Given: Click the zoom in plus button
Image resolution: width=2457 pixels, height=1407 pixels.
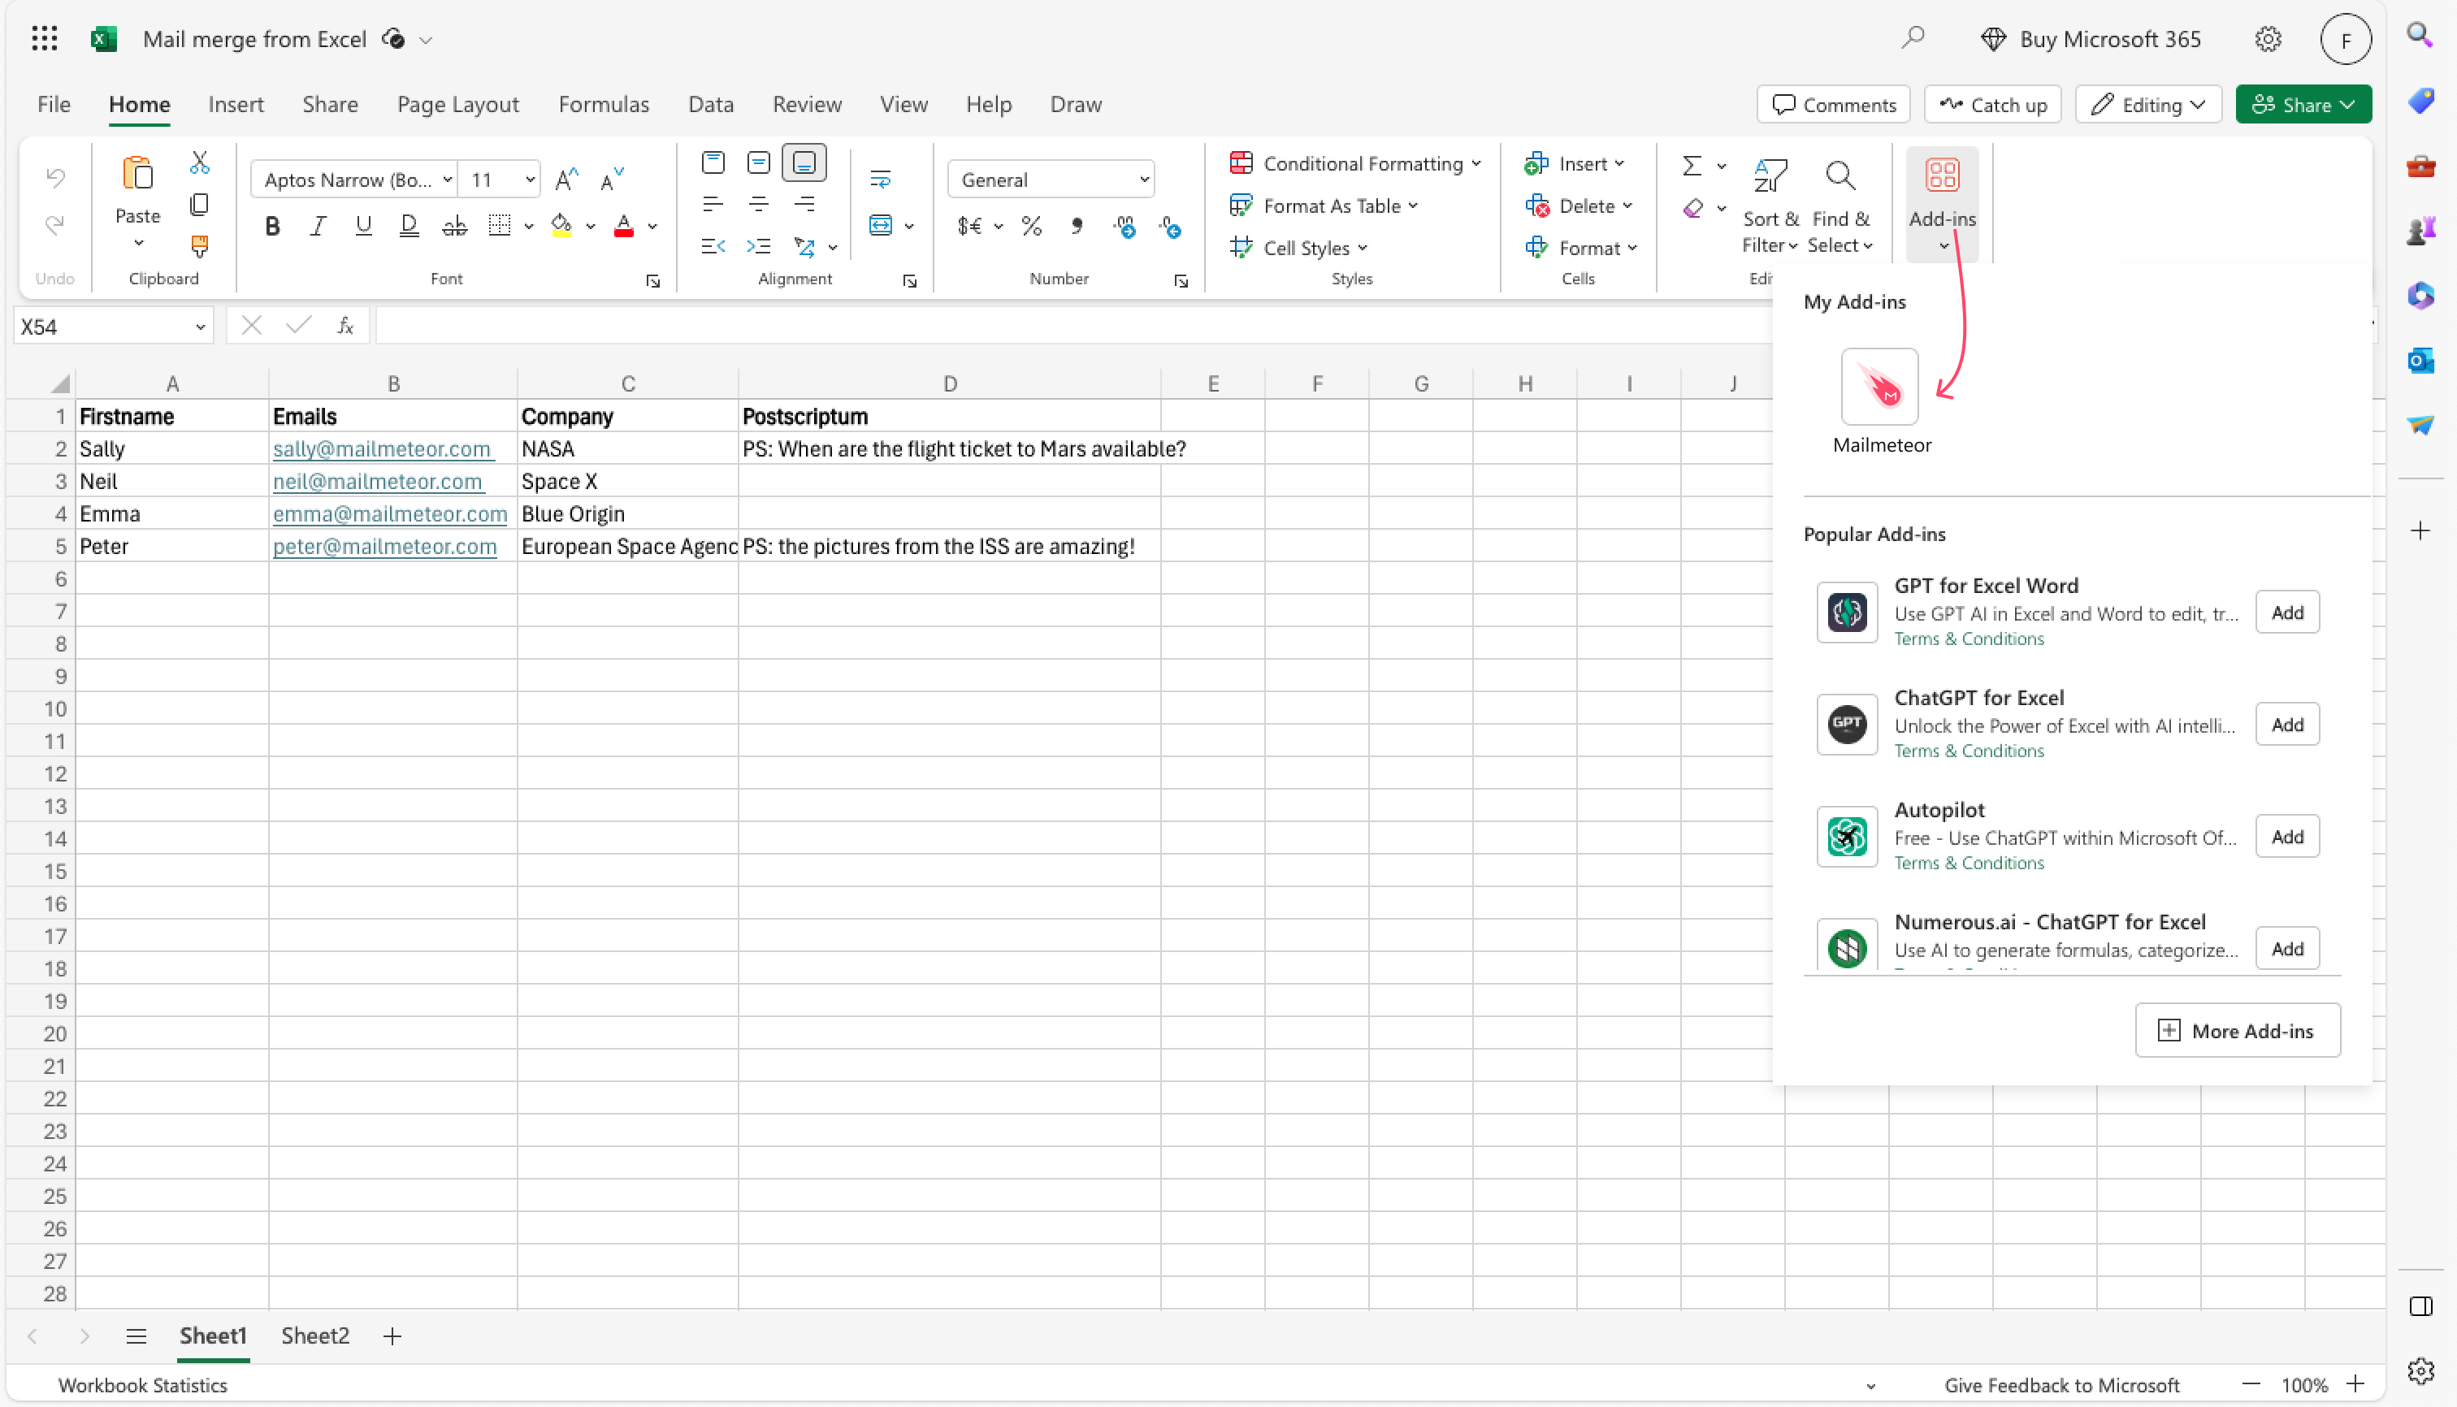Looking at the screenshot, I should coord(2355,1383).
